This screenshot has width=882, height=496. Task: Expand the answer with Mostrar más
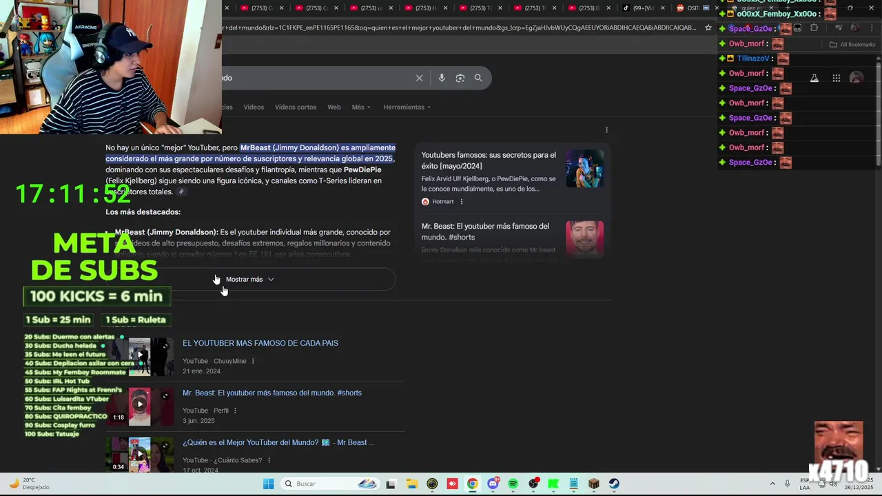click(250, 279)
